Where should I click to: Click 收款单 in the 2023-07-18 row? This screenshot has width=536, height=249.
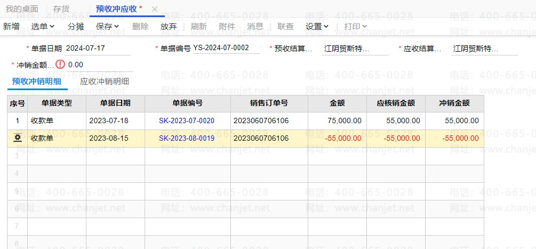pyautogui.click(x=42, y=121)
